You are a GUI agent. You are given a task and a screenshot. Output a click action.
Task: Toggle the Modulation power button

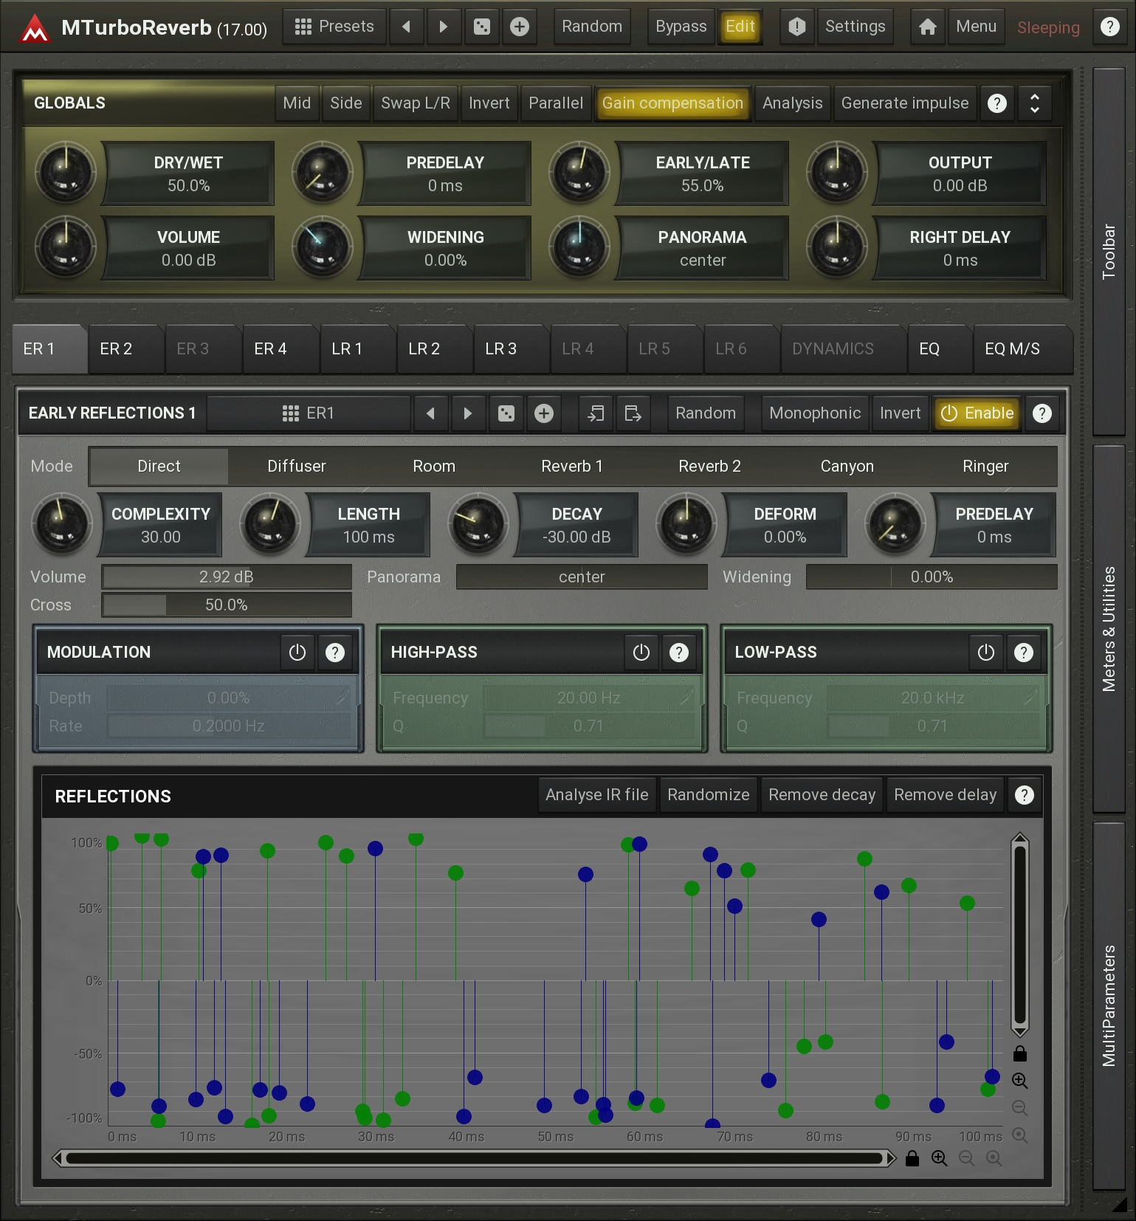pyautogui.click(x=297, y=653)
